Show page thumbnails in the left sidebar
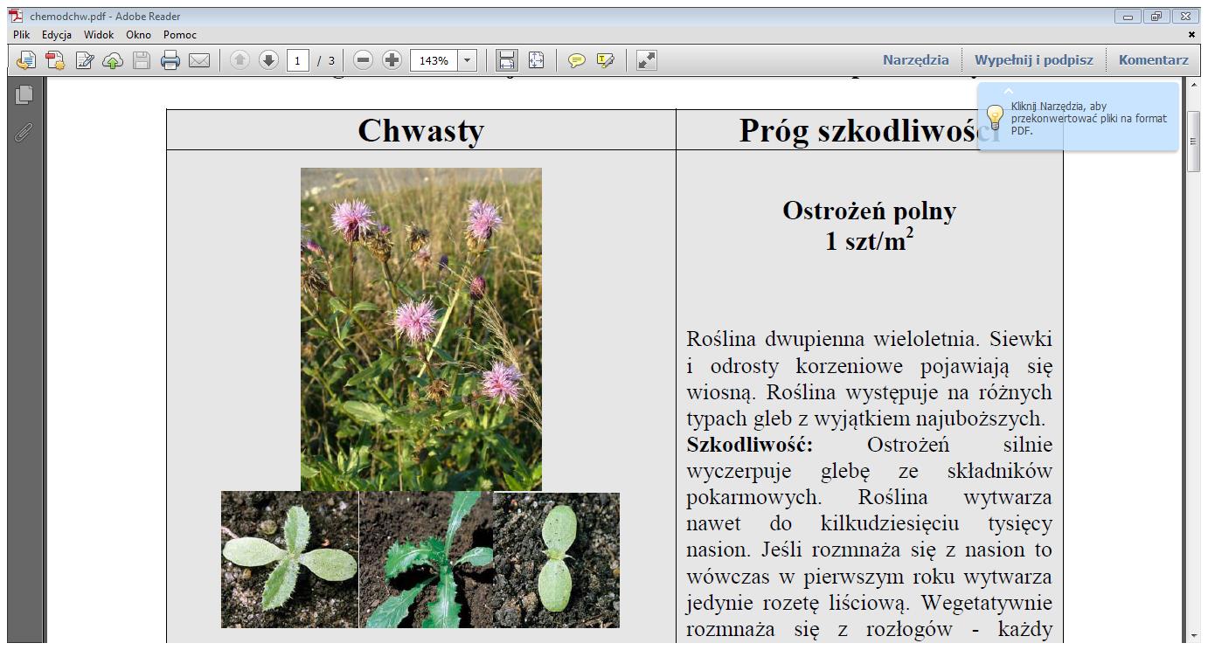This screenshot has height=650, width=1208. coord(24,94)
